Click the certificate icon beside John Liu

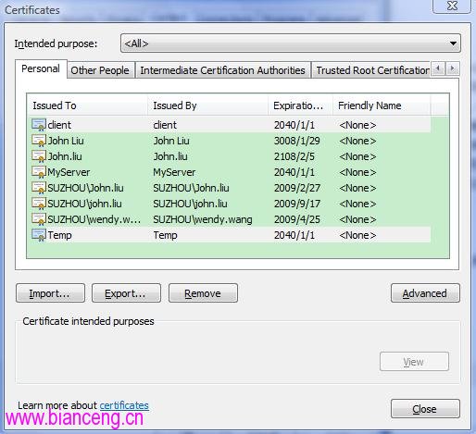click(39, 141)
